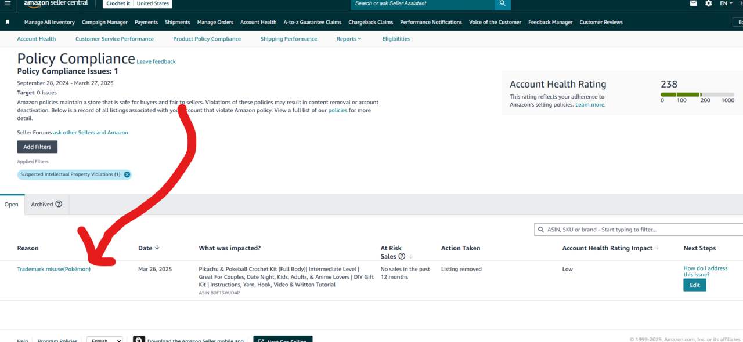The image size is (743, 342).
Task: Click the Account Health Rating progress bar
Action: pyautogui.click(x=697, y=94)
